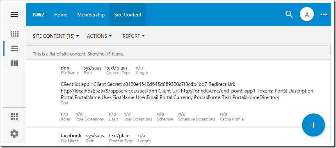Open the user avatar 'A'

tap(307, 14)
